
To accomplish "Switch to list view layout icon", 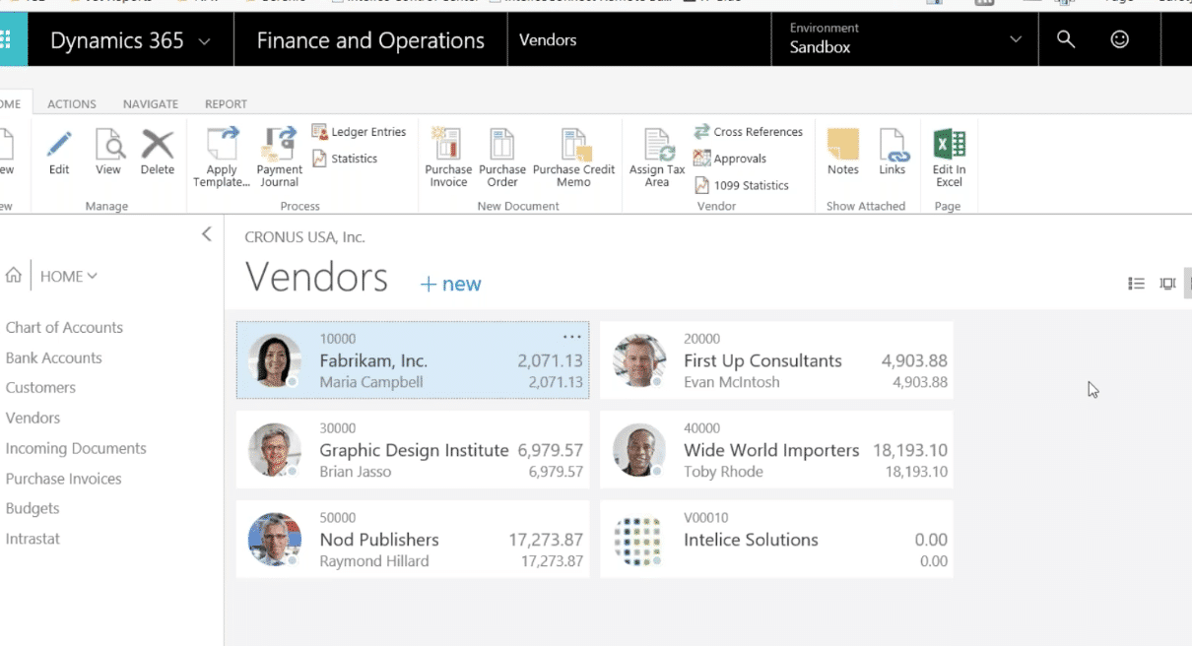I will point(1136,284).
